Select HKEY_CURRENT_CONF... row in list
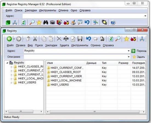 click(x=96, y=68)
